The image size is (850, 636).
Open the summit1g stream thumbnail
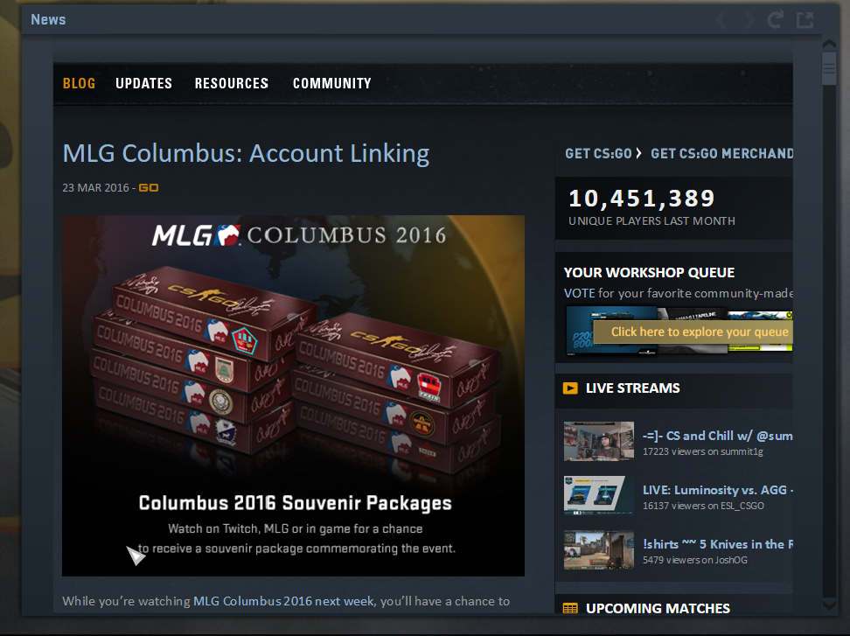(598, 441)
